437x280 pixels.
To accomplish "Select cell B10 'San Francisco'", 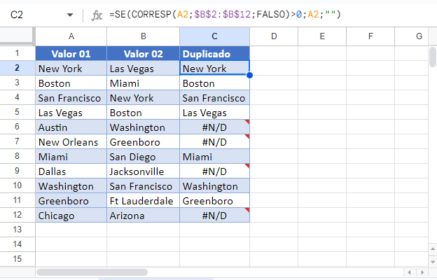I will 144,185.
